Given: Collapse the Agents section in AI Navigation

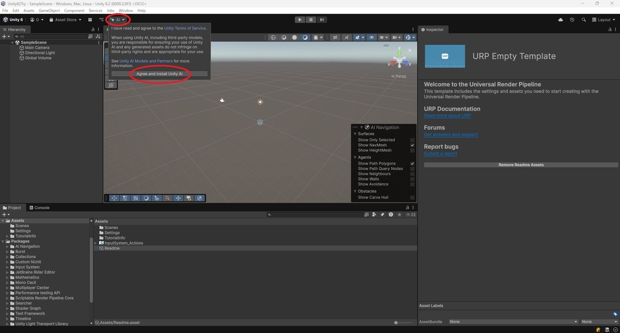Looking at the screenshot, I should [x=355, y=157].
